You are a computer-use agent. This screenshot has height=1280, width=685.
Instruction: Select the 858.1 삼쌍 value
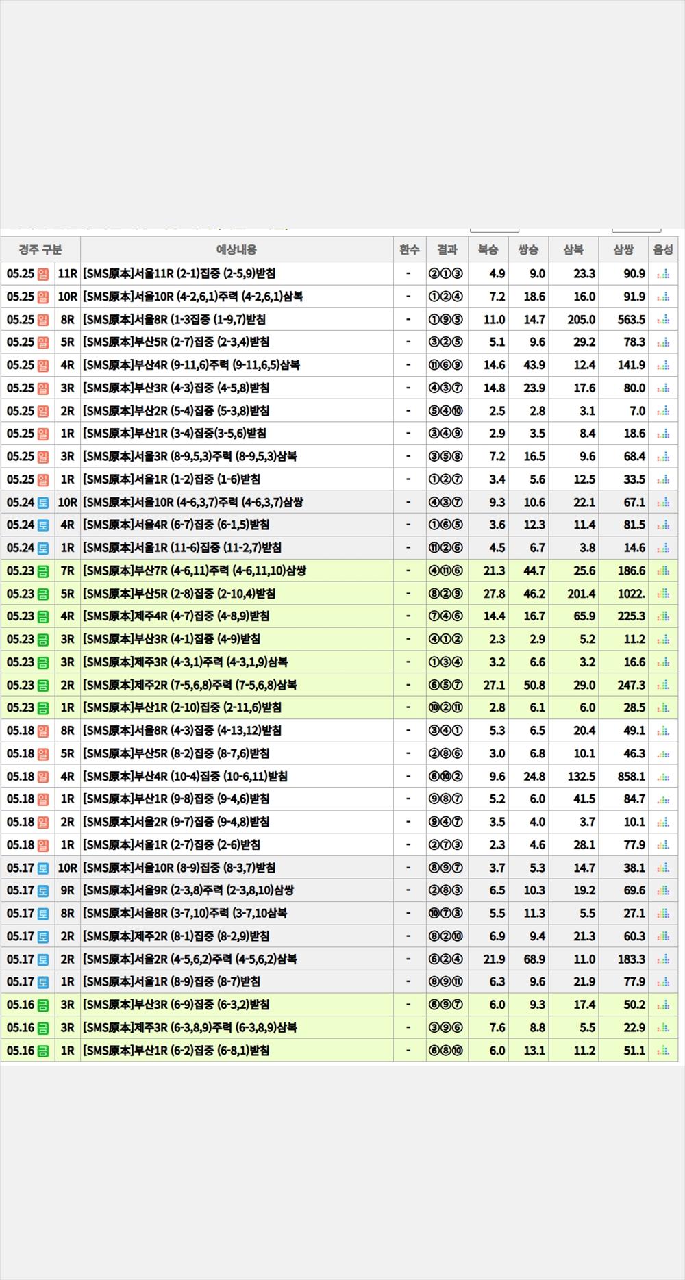coord(631,777)
